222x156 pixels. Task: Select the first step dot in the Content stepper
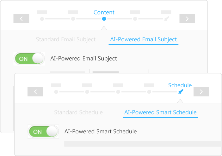click(x=42, y=19)
